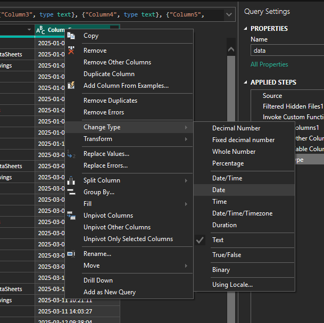The height and width of the screenshot is (323, 324).
Task: Open the filter dropdown on the left column header
Action: point(29,30)
